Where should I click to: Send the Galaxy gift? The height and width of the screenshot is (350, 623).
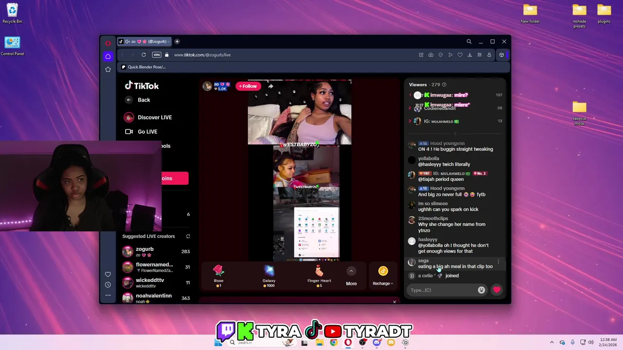(x=269, y=276)
